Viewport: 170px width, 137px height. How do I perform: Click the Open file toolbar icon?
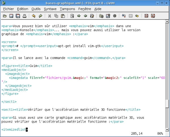pos(5,16)
